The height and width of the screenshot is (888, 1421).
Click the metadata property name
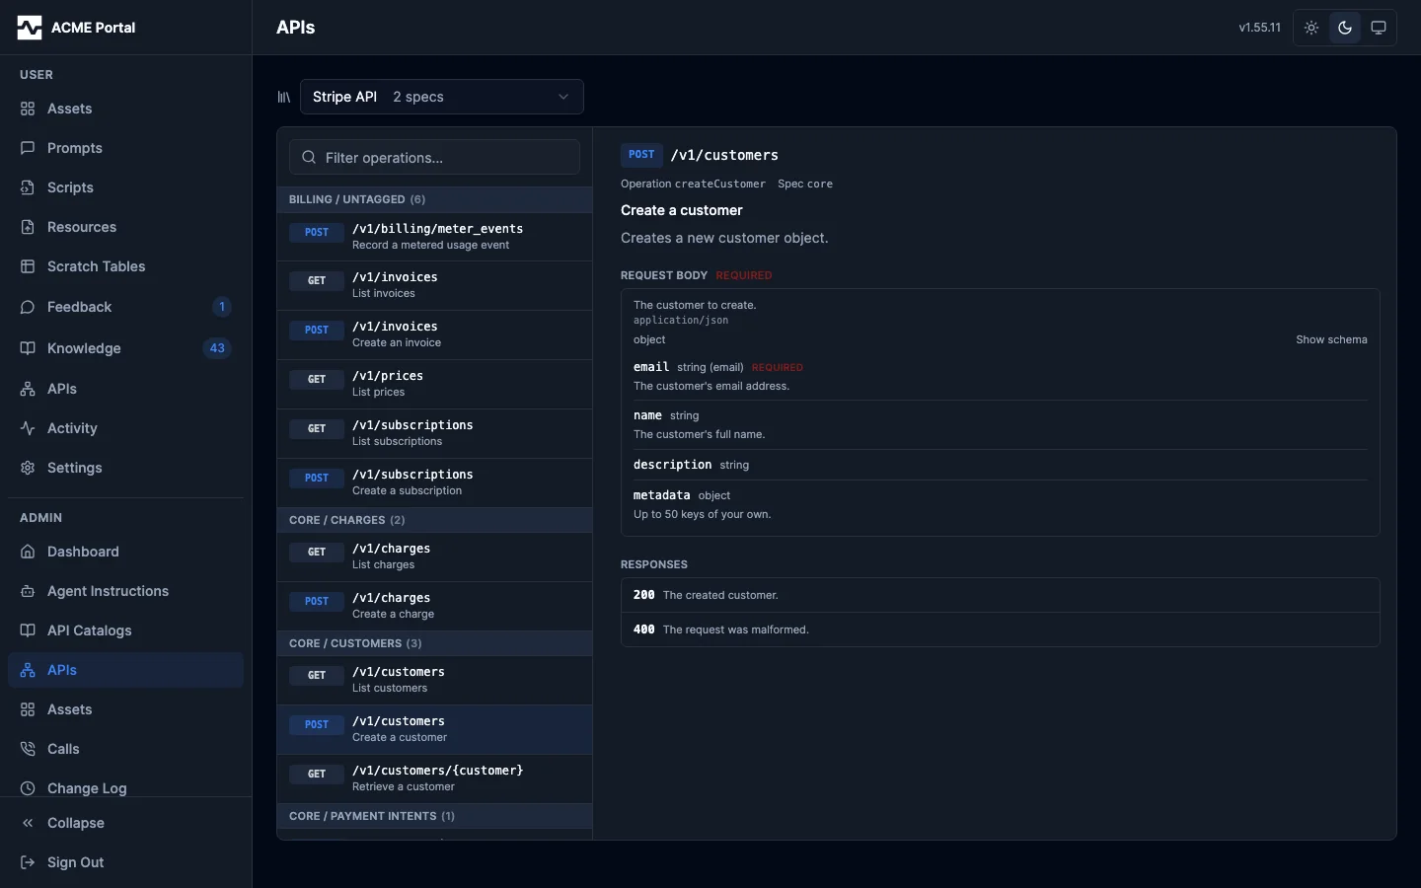point(661,495)
